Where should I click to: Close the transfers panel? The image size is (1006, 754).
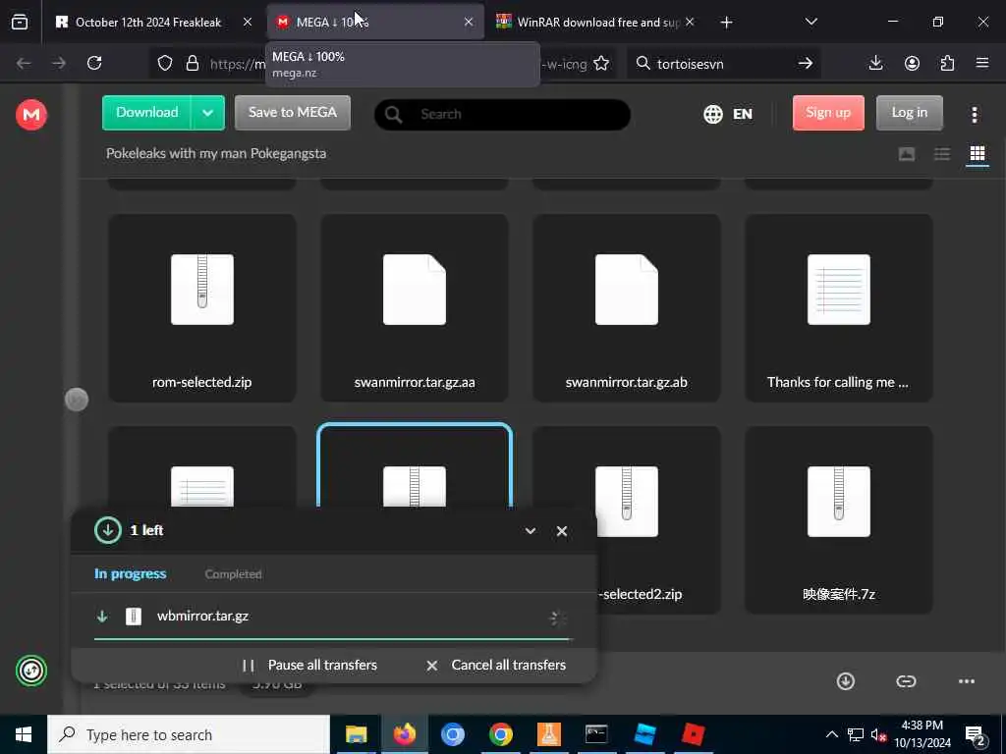562,531
